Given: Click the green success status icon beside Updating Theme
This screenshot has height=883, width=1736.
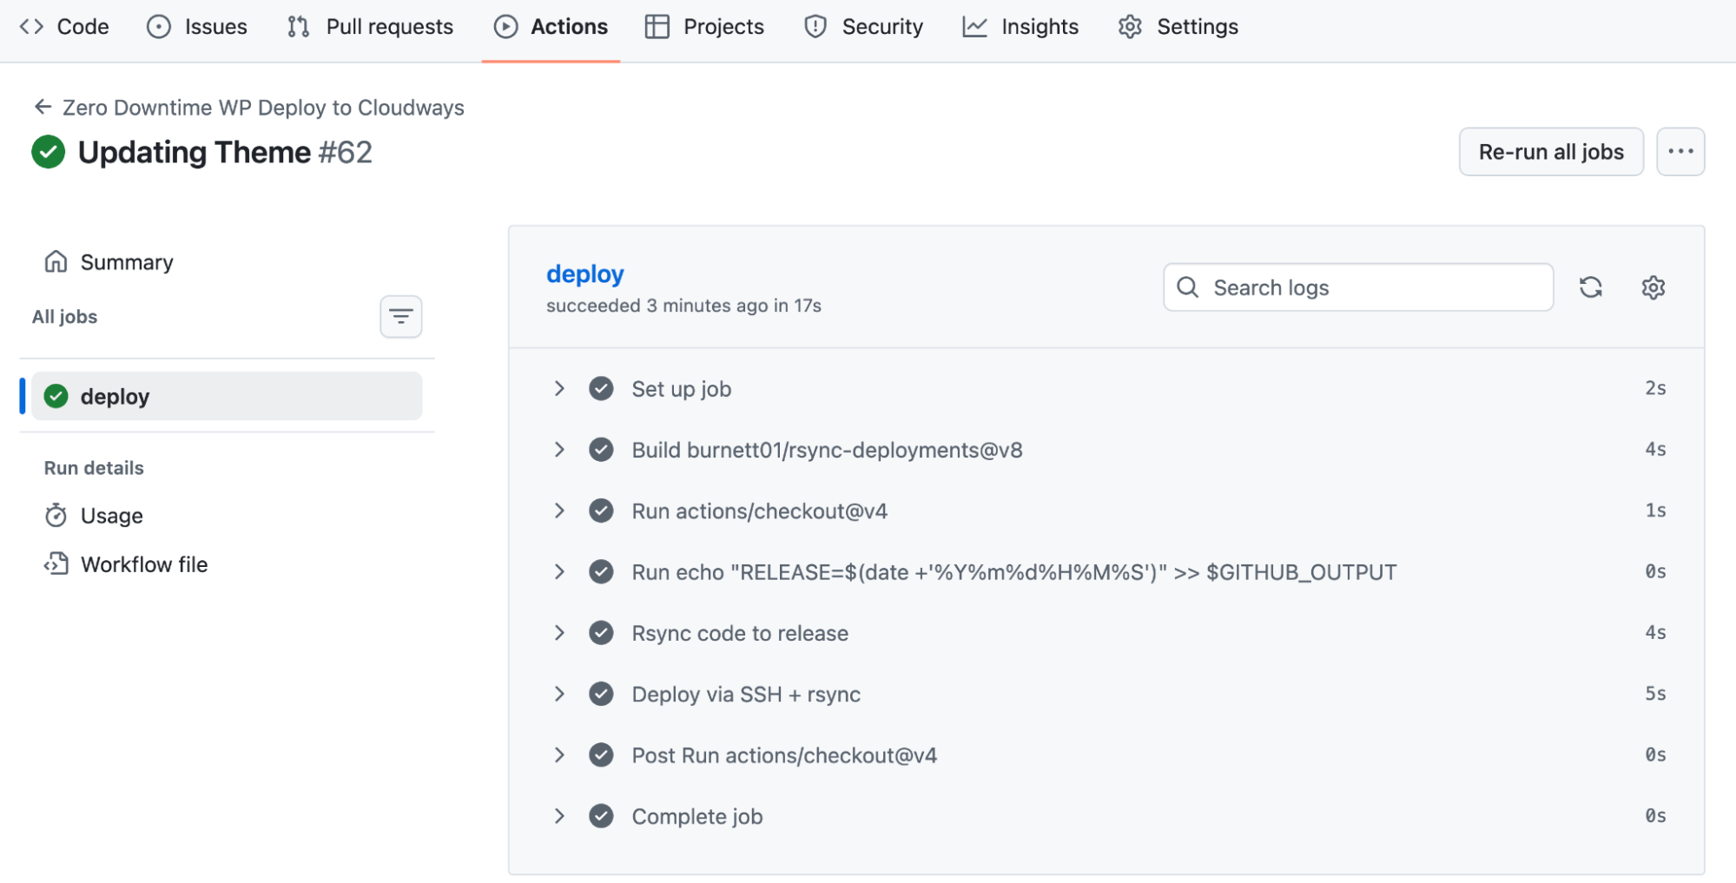Looking at the screenshot, I should (x=49, y=152).
